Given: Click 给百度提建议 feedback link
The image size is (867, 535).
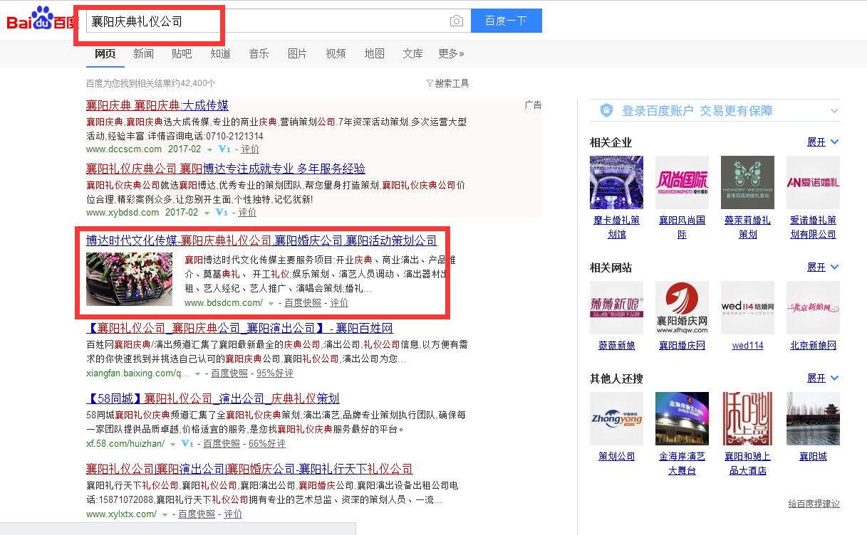Looking at the screenshot, I should pos(814,504).
